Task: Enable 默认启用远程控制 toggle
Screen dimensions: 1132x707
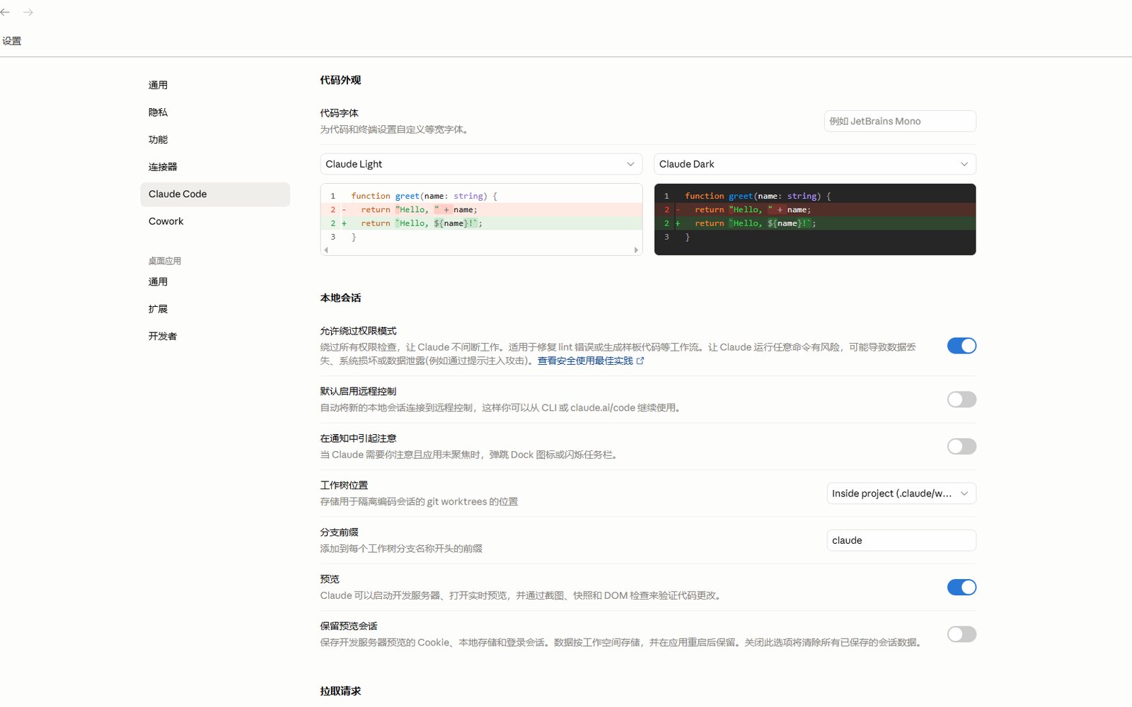Action: tap(961, 399)
